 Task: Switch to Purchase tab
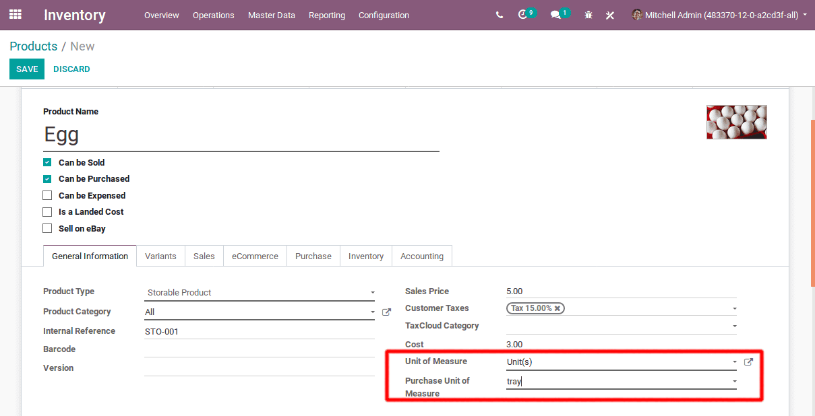[x=313, y=256]
